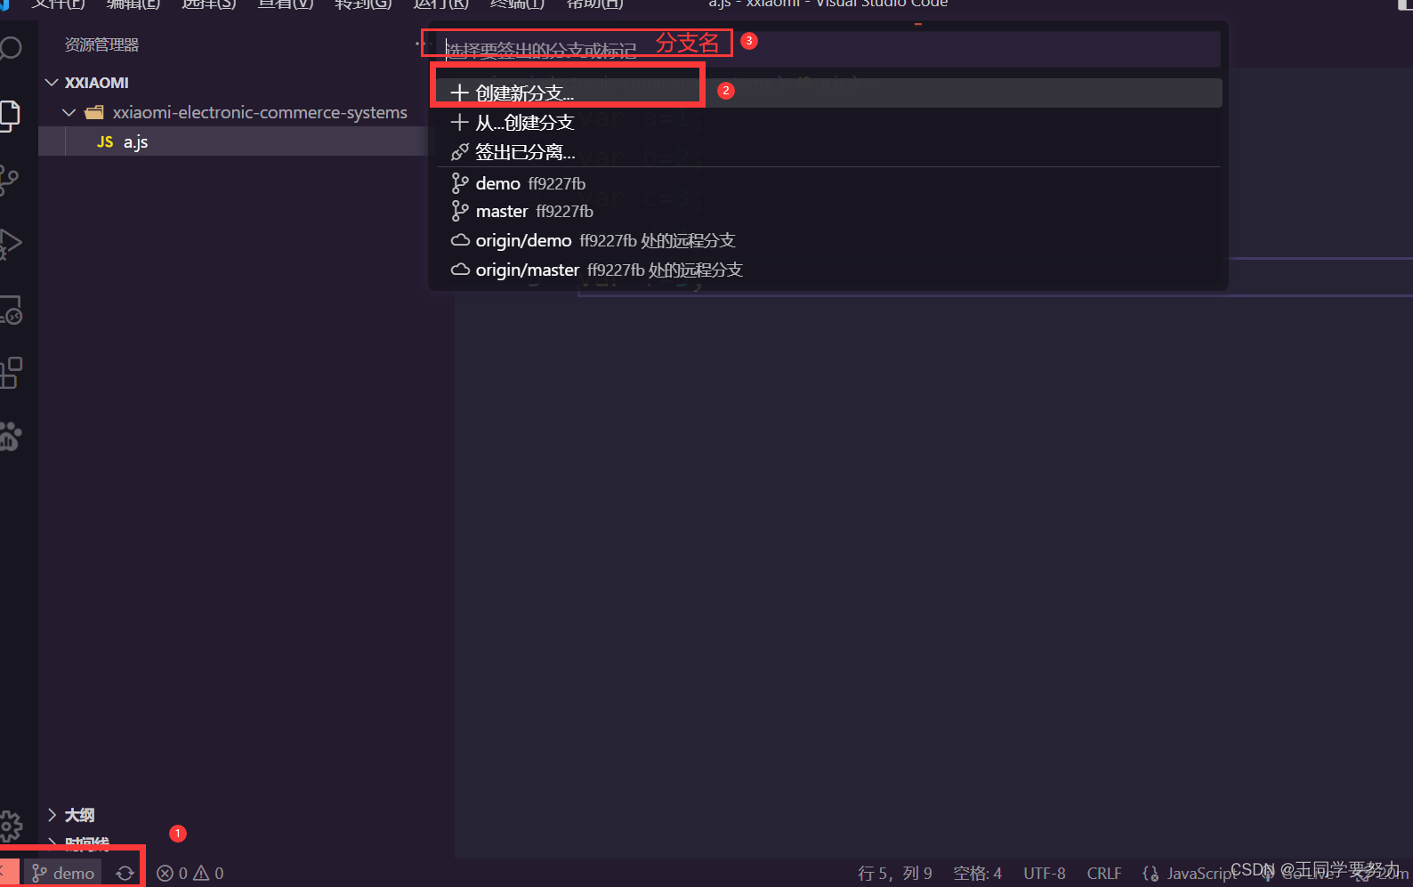Check out the local demo branch
The width and height of the screenshot is (1413, 887).
click(x=829, y=183)
